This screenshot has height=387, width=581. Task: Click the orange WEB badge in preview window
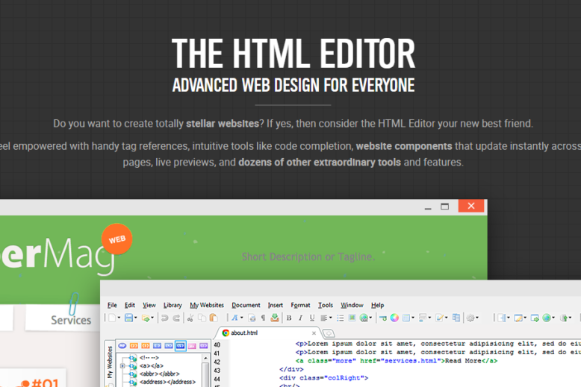click(x=116, y=239)
